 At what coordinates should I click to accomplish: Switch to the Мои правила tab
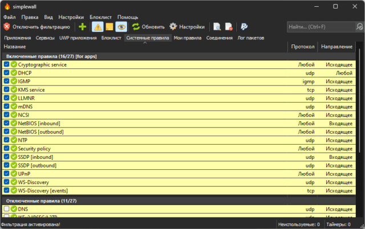click(188, 38)
